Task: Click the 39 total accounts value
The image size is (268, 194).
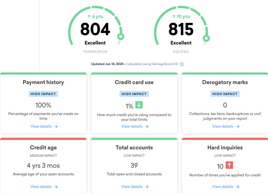Action: (x=134, y=165)
